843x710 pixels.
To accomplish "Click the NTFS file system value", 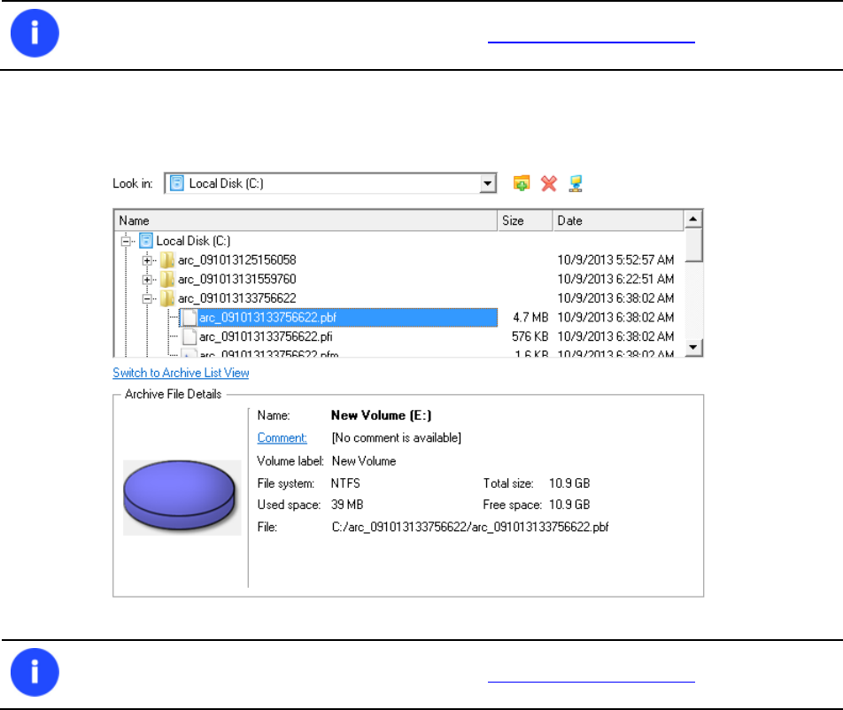I will point(345,483).
